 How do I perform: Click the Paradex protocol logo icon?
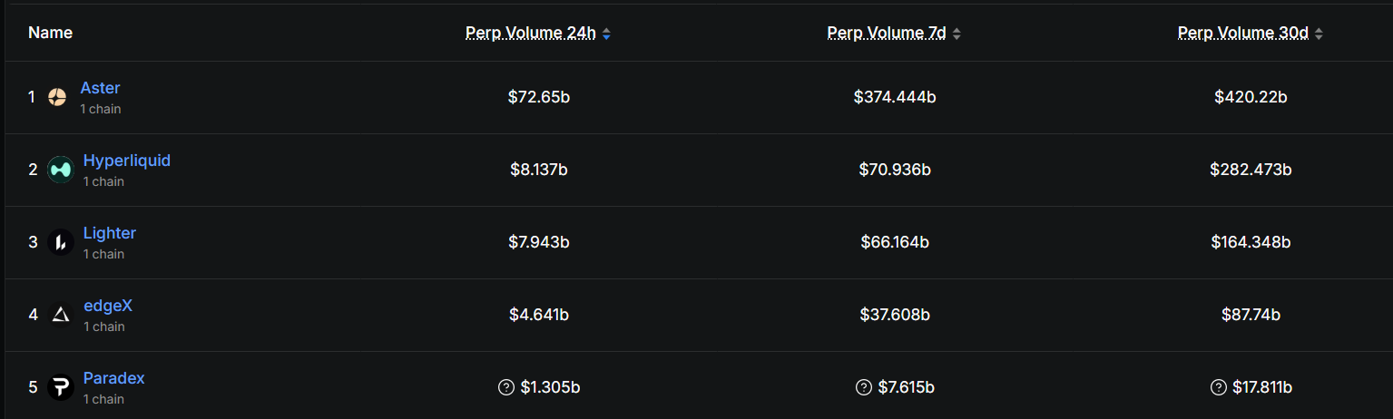pyautogui.click(x=60, y=387)
